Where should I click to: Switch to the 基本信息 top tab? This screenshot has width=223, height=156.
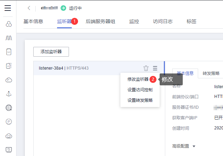click(33, 22)
